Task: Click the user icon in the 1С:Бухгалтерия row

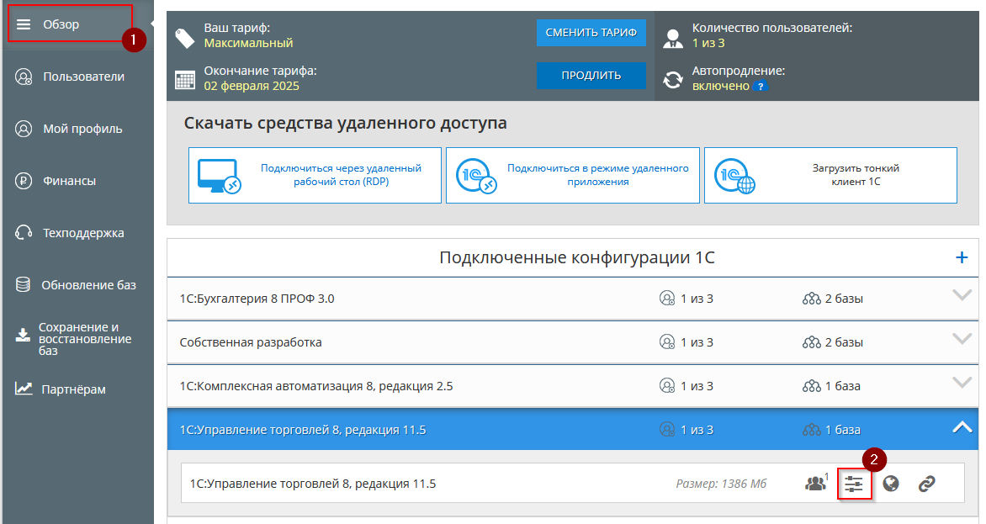Action: pyautogui.click(x=667, y=298)
